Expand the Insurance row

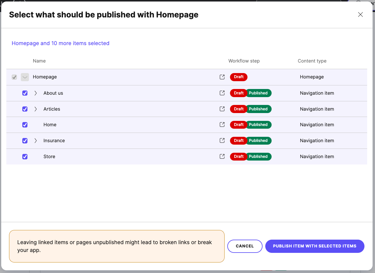tap(36, 140)
